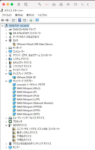Image resolution: width=95 pixels, height=150 pixels.
Task: Open the 操作(A) menu
Action: coord(19,15)
